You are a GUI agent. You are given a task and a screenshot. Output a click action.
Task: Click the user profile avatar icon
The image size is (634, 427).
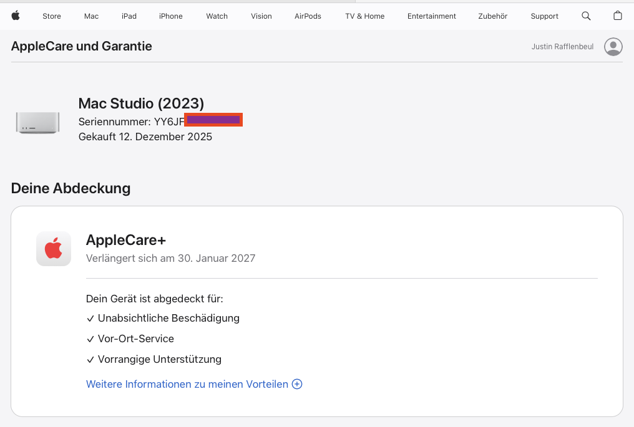click(x=613, y=47)
